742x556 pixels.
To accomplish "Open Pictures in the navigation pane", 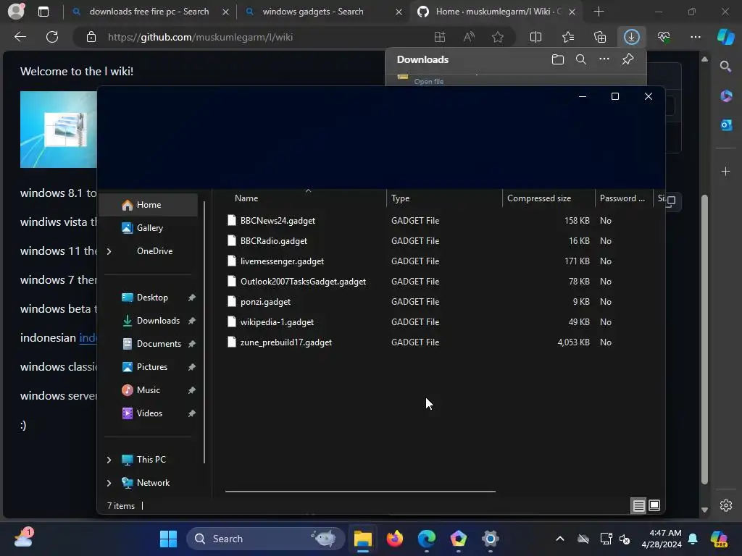I will coord(152,367).
